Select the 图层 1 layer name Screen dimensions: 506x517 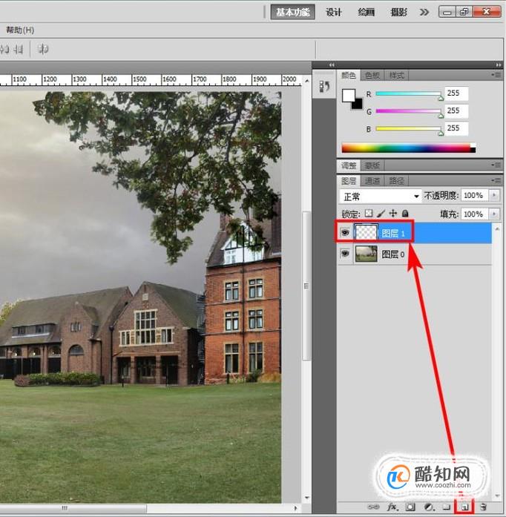pos(393,234)
